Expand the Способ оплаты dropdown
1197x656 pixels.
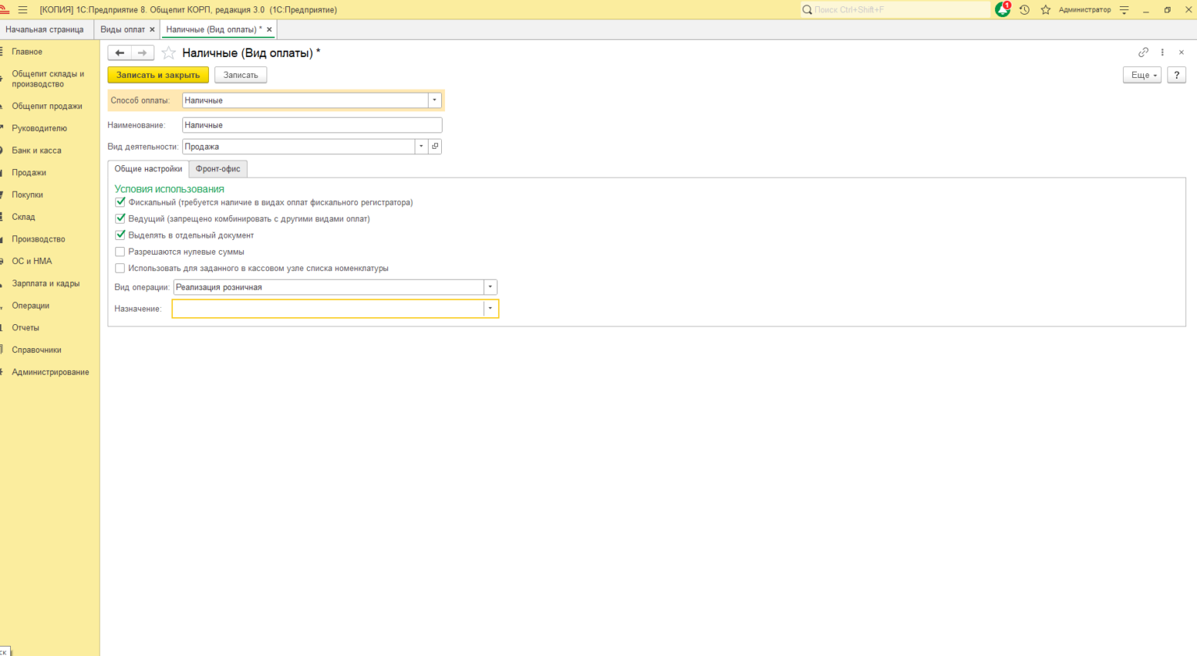tap(435, 101)
